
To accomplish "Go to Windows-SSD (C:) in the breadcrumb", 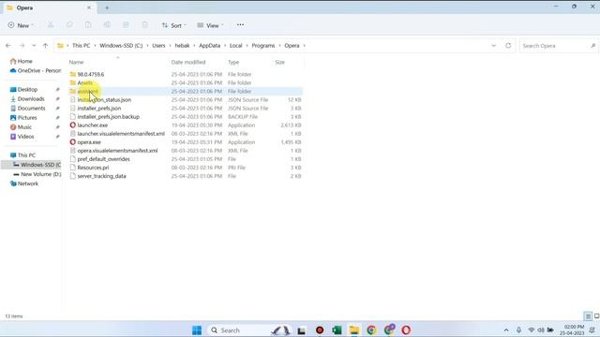I will tap(121, 46).
